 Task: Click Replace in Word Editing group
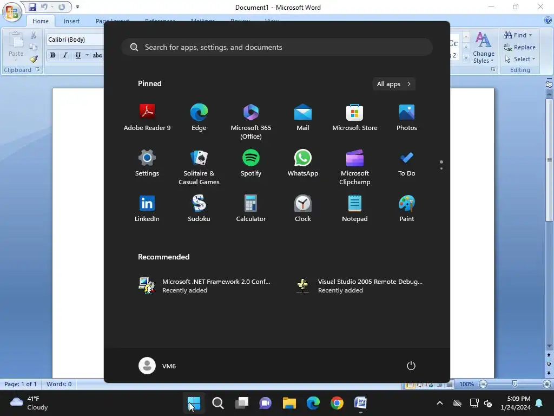[x=519, y=47]
